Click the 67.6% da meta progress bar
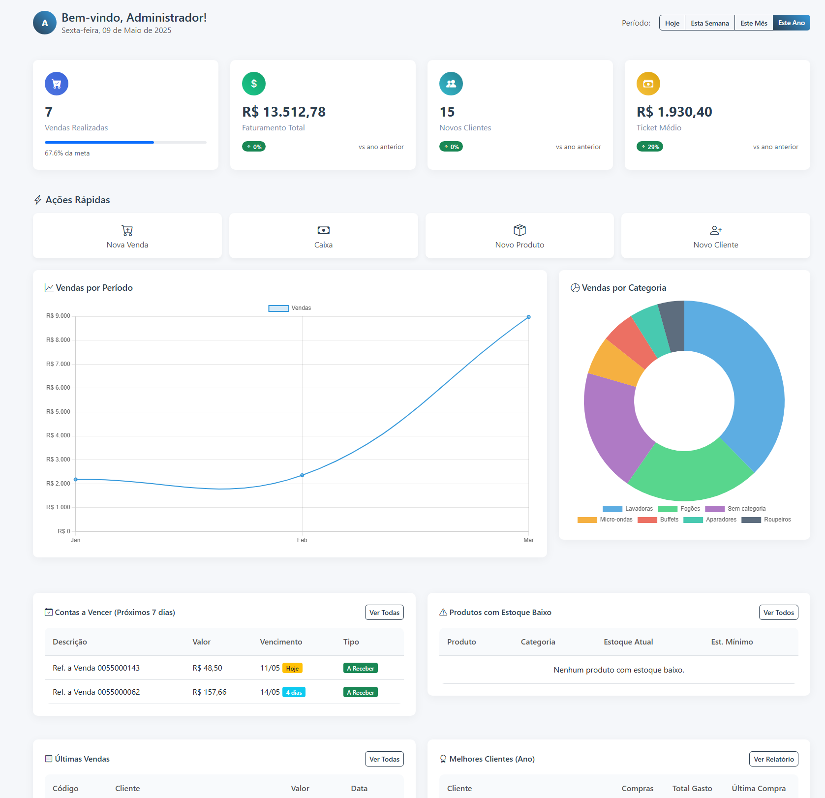The height and width of the screenshot is (798, 825). point(125,142)
